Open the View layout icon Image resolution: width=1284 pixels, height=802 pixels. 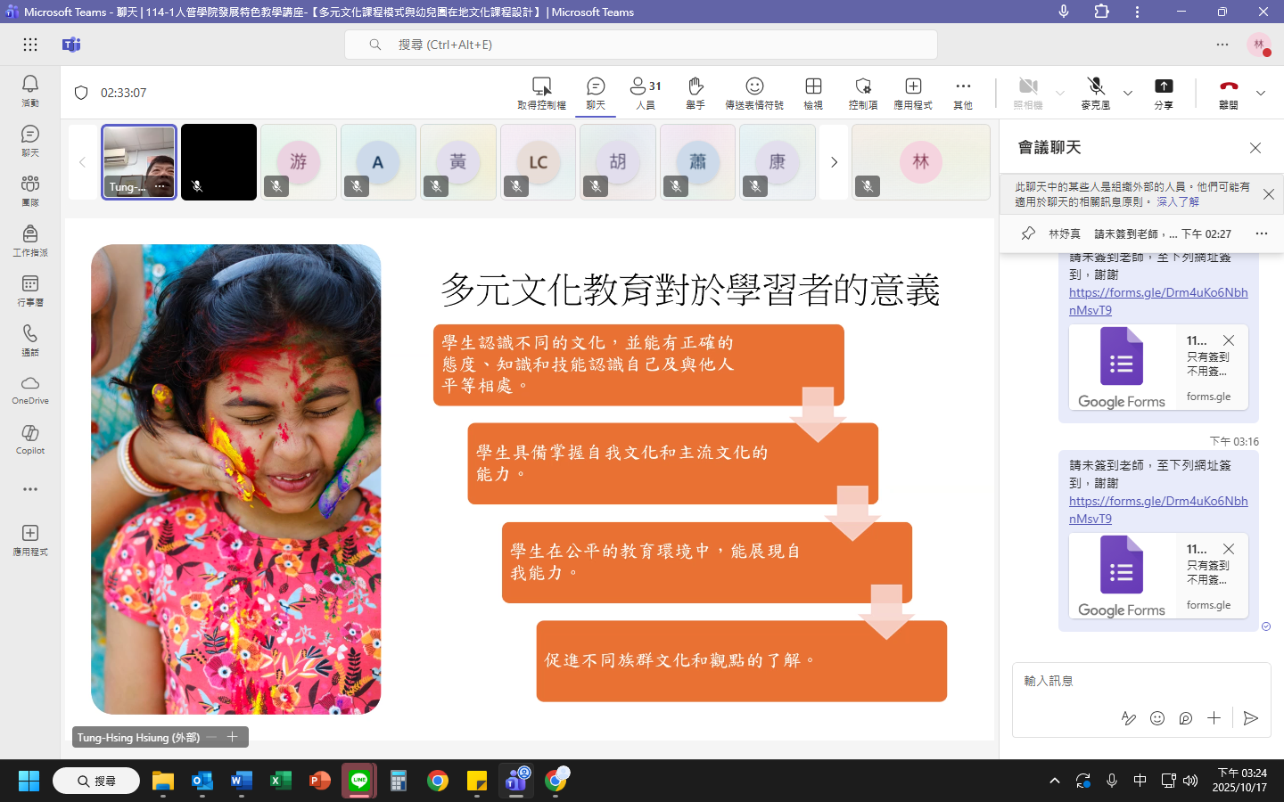coord(813,92)
